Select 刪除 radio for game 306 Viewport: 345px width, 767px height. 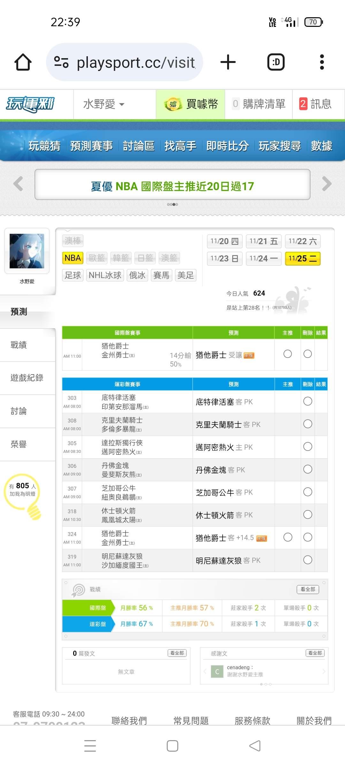308,469
